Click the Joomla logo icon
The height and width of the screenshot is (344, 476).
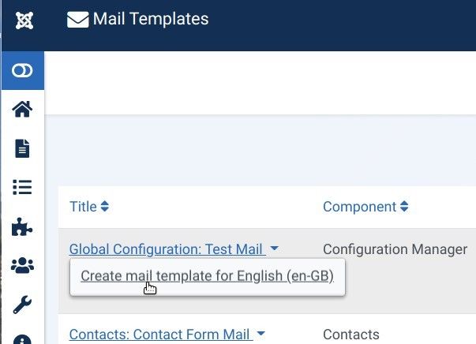pos(22,21)
